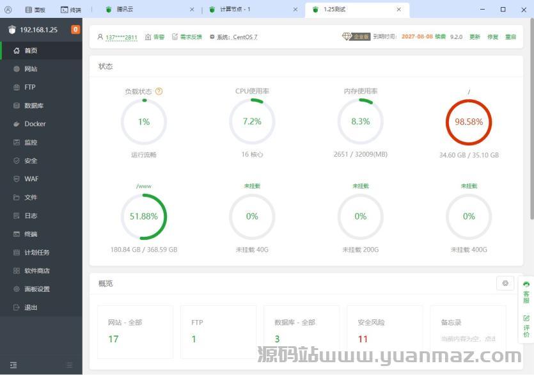The width and height of the screenshot is (534, 375).
Task: Click the 0% gauge for 未挂载 200G disk
Action: pos(360,216)
